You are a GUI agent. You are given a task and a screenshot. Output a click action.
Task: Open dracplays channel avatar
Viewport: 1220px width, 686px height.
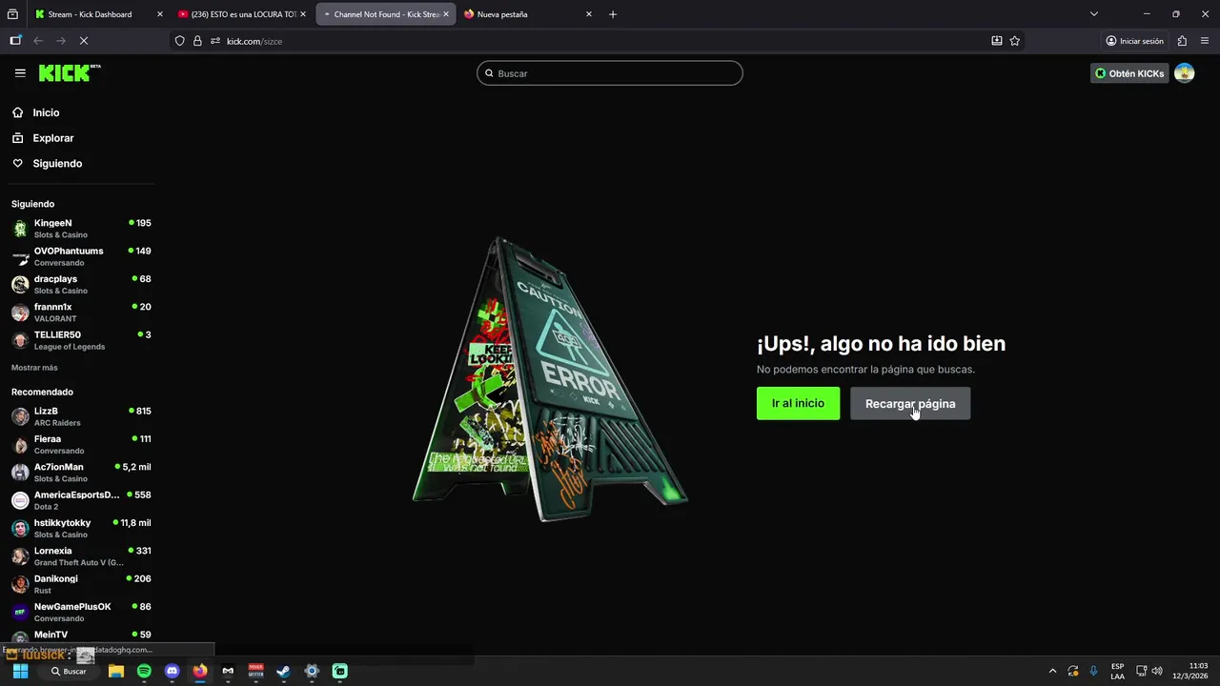point(20,285)
